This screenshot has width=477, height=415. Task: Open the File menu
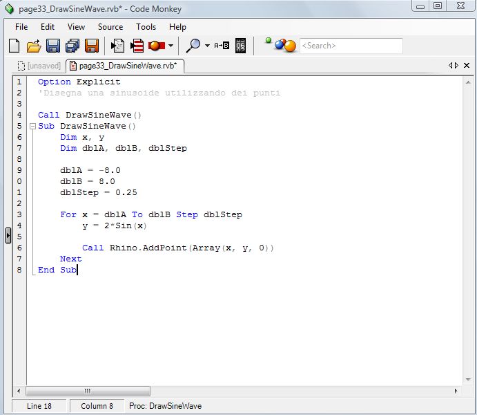click(21, 27)
